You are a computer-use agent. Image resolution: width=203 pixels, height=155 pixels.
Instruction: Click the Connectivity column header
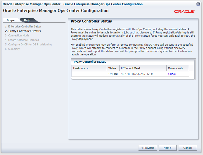[178, 68]
